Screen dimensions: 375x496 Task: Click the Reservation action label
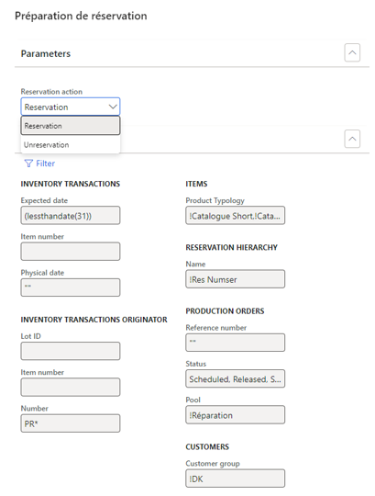51,92
